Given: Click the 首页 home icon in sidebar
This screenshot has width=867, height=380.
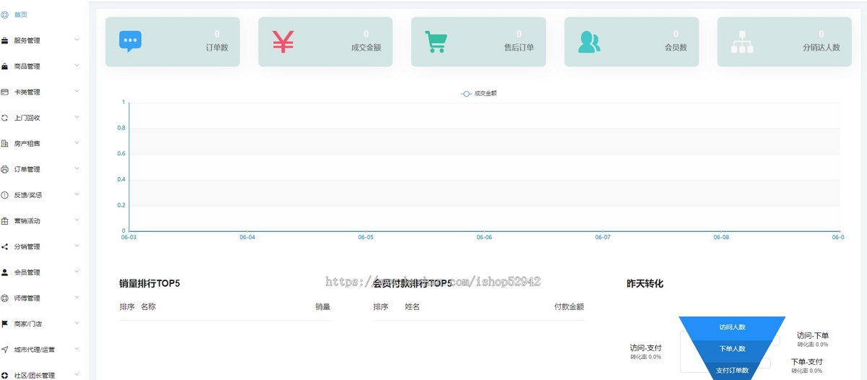Looking at the screenshot, I should [5, 14].
